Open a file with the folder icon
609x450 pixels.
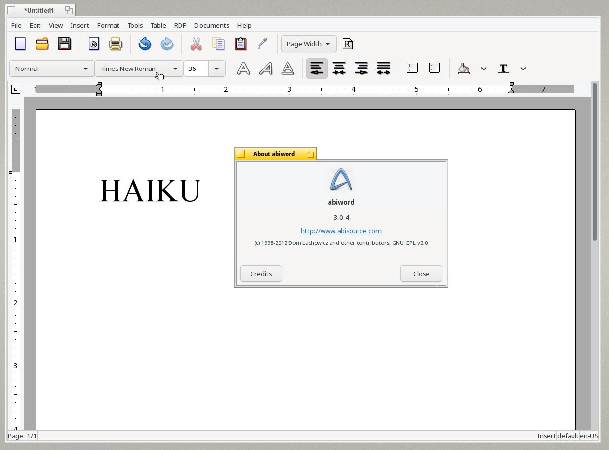pyautogui.click(x=42, y=44)
